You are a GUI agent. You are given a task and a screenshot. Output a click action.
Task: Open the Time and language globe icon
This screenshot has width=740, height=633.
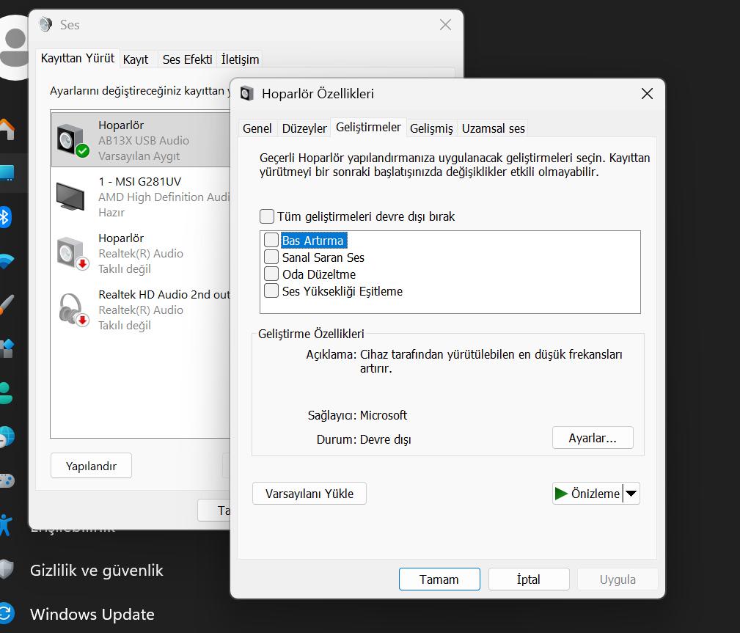tap(7, 436)
